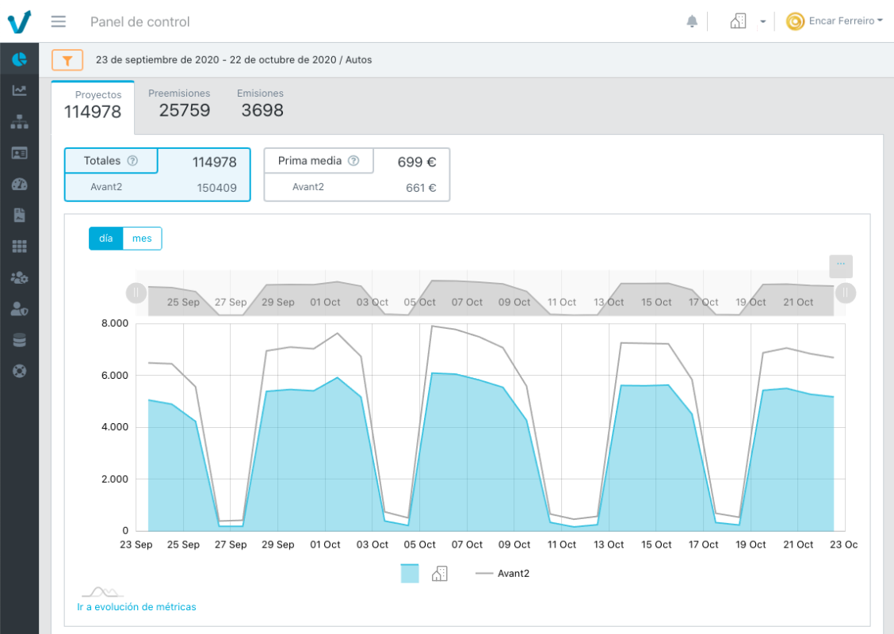Screen dimensions: 894x634
Task: Open the database stack sidebar icon
Action: [x=19, y=340]
